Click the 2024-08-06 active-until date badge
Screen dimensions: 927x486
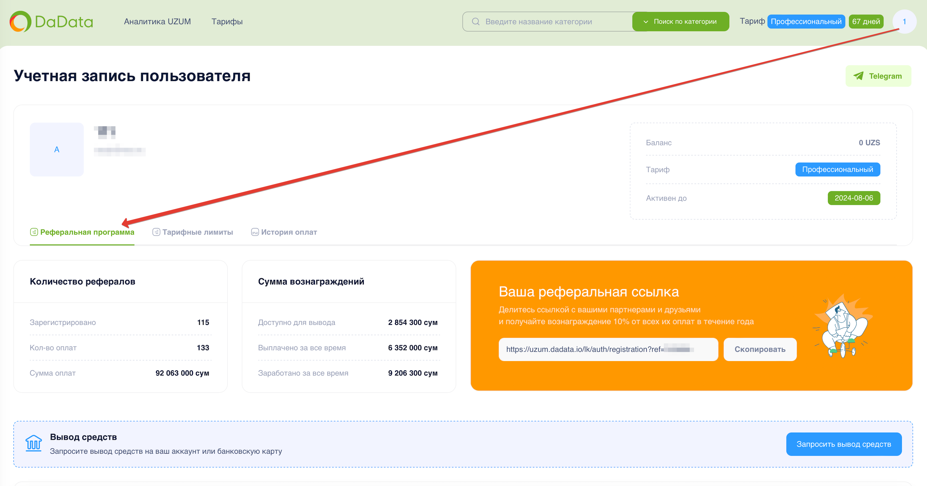854,198
